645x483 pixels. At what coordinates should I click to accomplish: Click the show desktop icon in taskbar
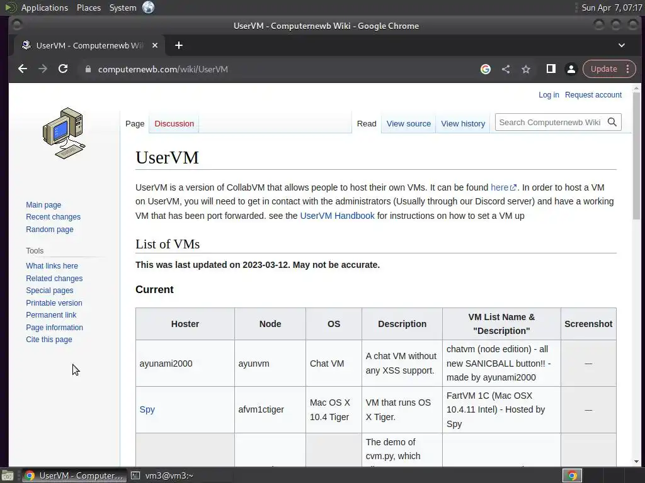click(x=7, y=475)
